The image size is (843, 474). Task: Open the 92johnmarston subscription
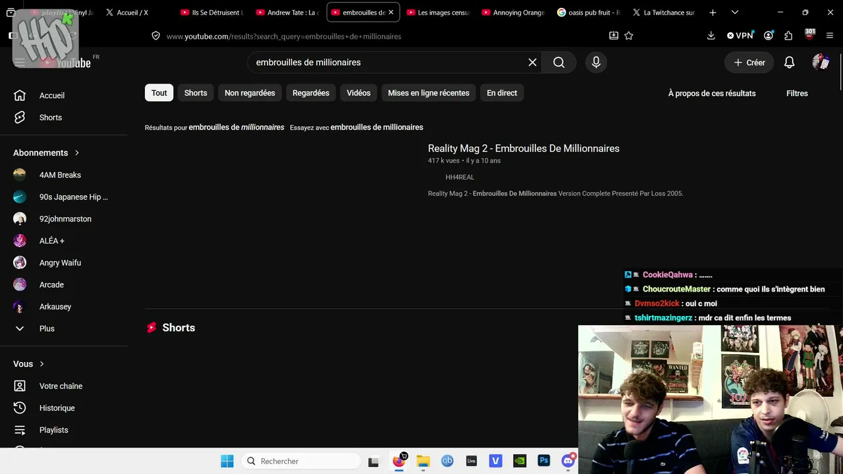[64, 219]
